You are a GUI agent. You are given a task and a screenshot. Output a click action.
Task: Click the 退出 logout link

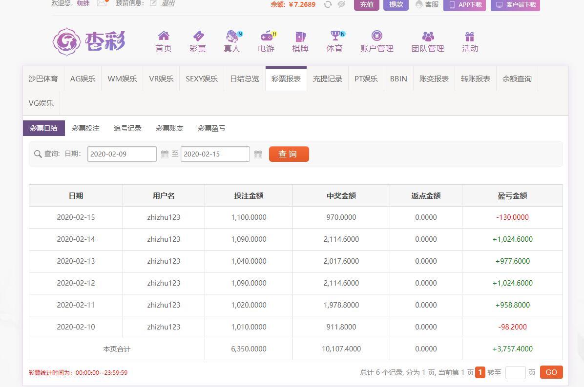[x=167, y=3]
